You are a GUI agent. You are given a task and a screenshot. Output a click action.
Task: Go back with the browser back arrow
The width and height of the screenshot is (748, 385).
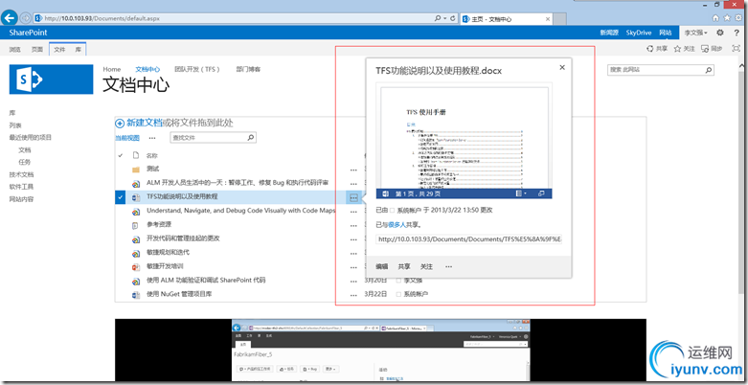tap(10, 18)
